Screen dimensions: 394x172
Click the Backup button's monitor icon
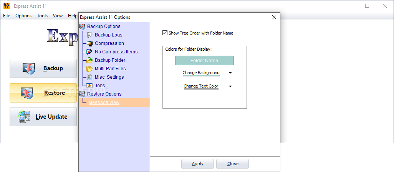(x=29, y=69)
